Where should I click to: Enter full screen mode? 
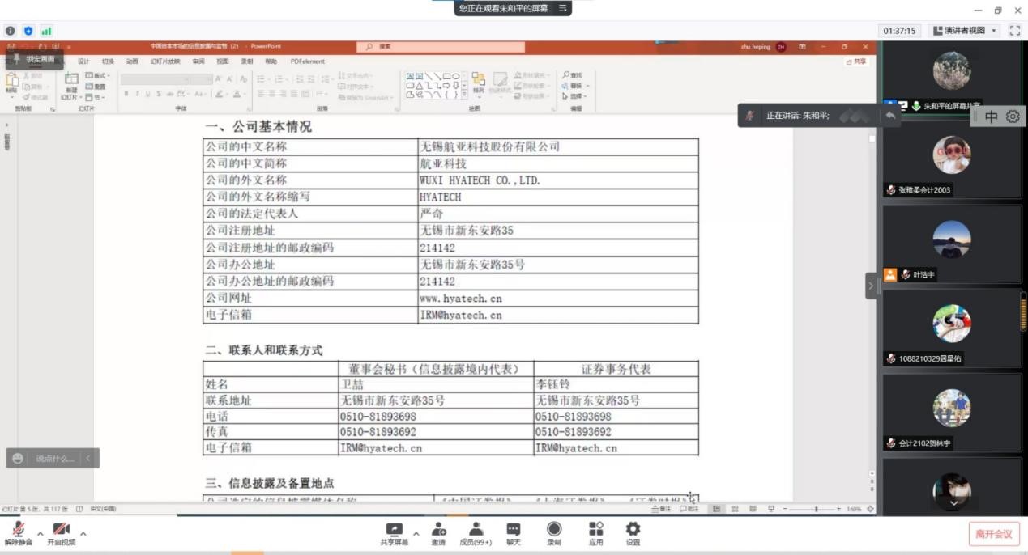1014,31
